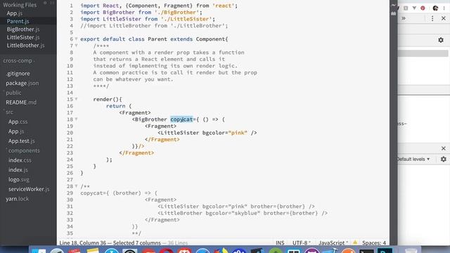
Task: Click the gray funnel extension icon in browser
Action: [414, 8]
